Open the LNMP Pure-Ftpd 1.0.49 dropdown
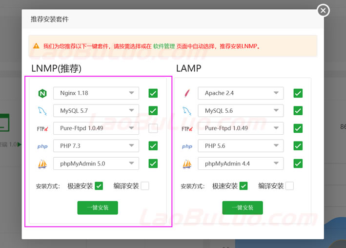 (x=96, y=128)
